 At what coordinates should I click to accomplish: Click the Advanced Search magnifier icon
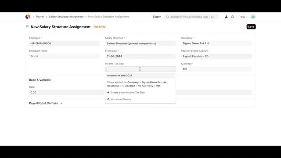(108, 99)
